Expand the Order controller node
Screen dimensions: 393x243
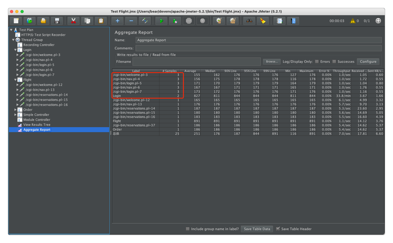pyautogui.click(x=16, y=110)
